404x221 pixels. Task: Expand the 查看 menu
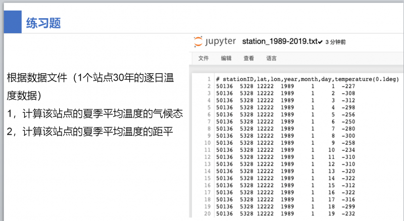pos(248,59)
